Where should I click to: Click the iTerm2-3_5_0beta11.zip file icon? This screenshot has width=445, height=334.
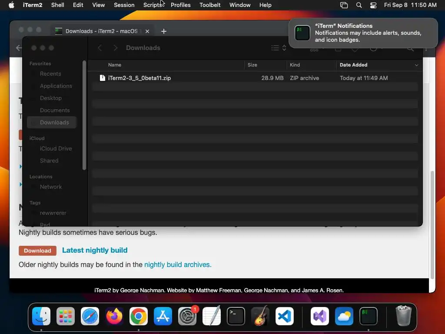click(103, 78)
